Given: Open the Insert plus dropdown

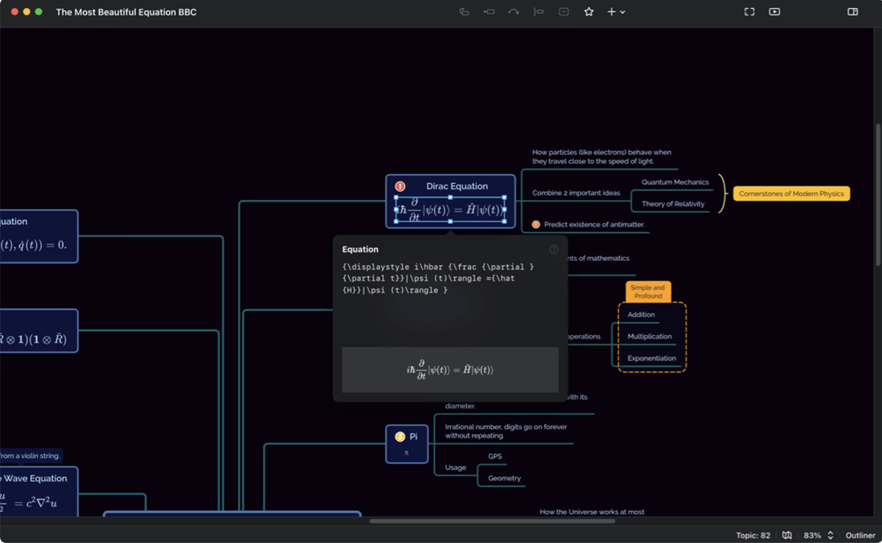Looking at the screenshot, I should 616,12.
